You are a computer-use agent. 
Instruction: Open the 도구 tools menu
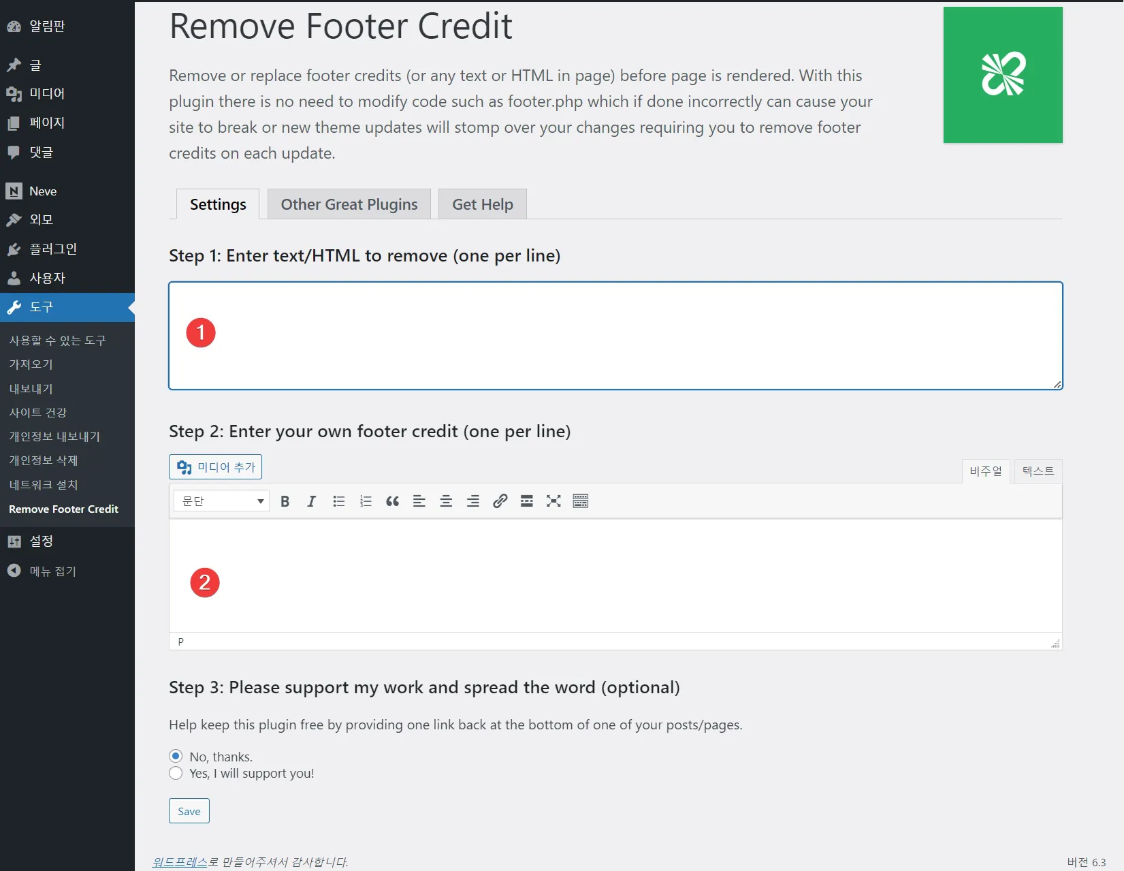(67, 307)
